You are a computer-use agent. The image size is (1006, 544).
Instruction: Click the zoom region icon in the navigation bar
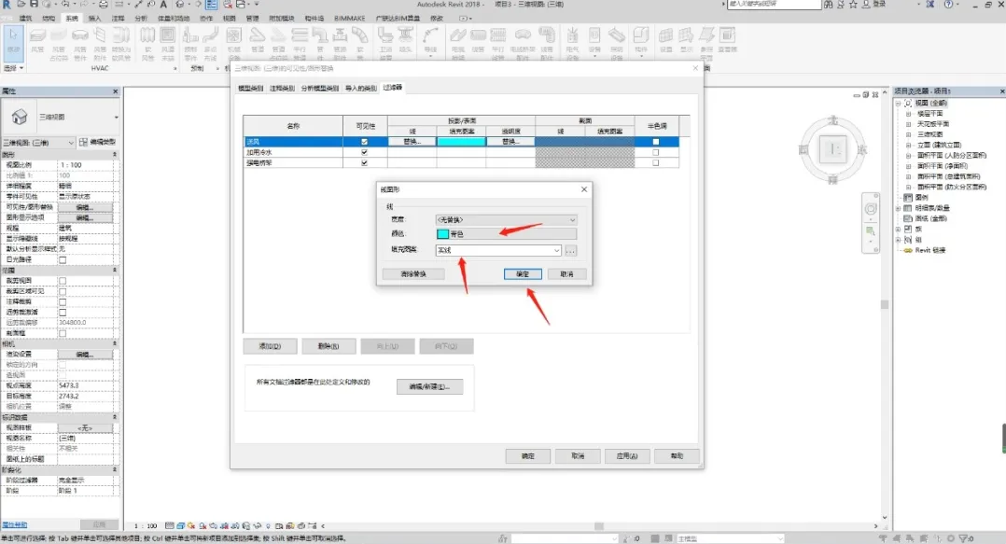871,231
